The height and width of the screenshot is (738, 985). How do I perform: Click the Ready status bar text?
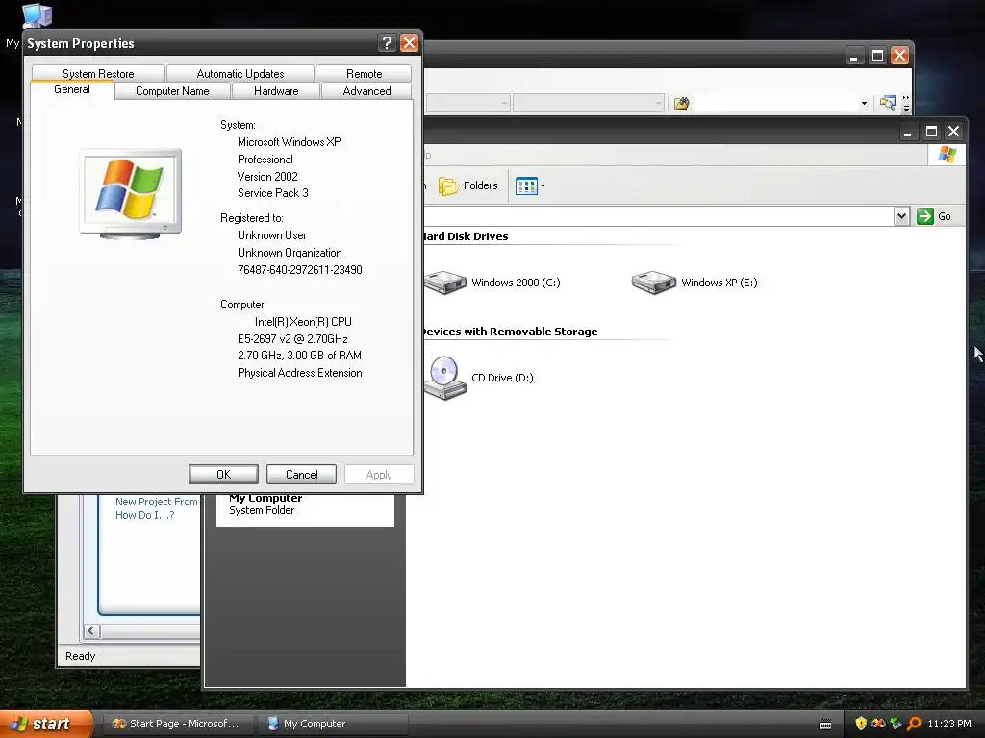[x=81, y=656]
